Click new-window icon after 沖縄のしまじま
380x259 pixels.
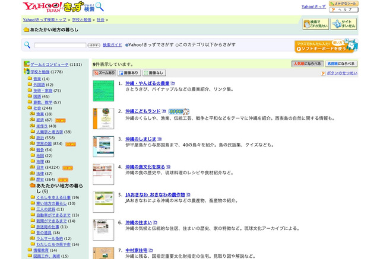(x=160, y=139)
